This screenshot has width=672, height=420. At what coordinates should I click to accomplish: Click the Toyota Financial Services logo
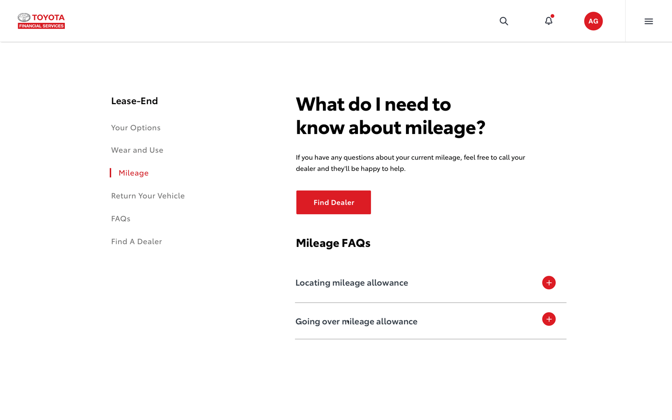tap(41, 21)
